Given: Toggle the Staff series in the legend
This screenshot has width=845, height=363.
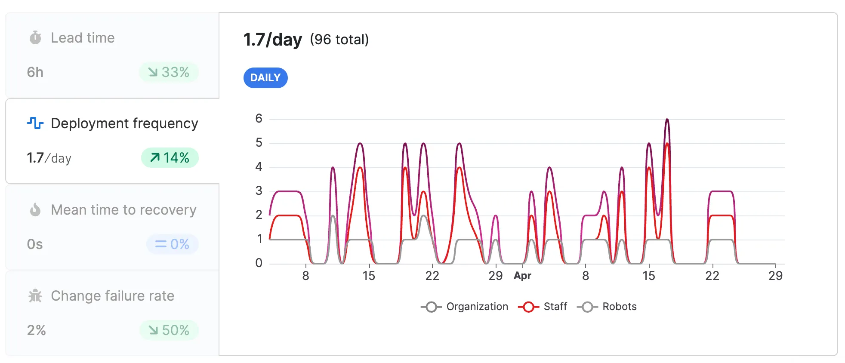Looking at the screenshot, I should click(x=543, y=307).
